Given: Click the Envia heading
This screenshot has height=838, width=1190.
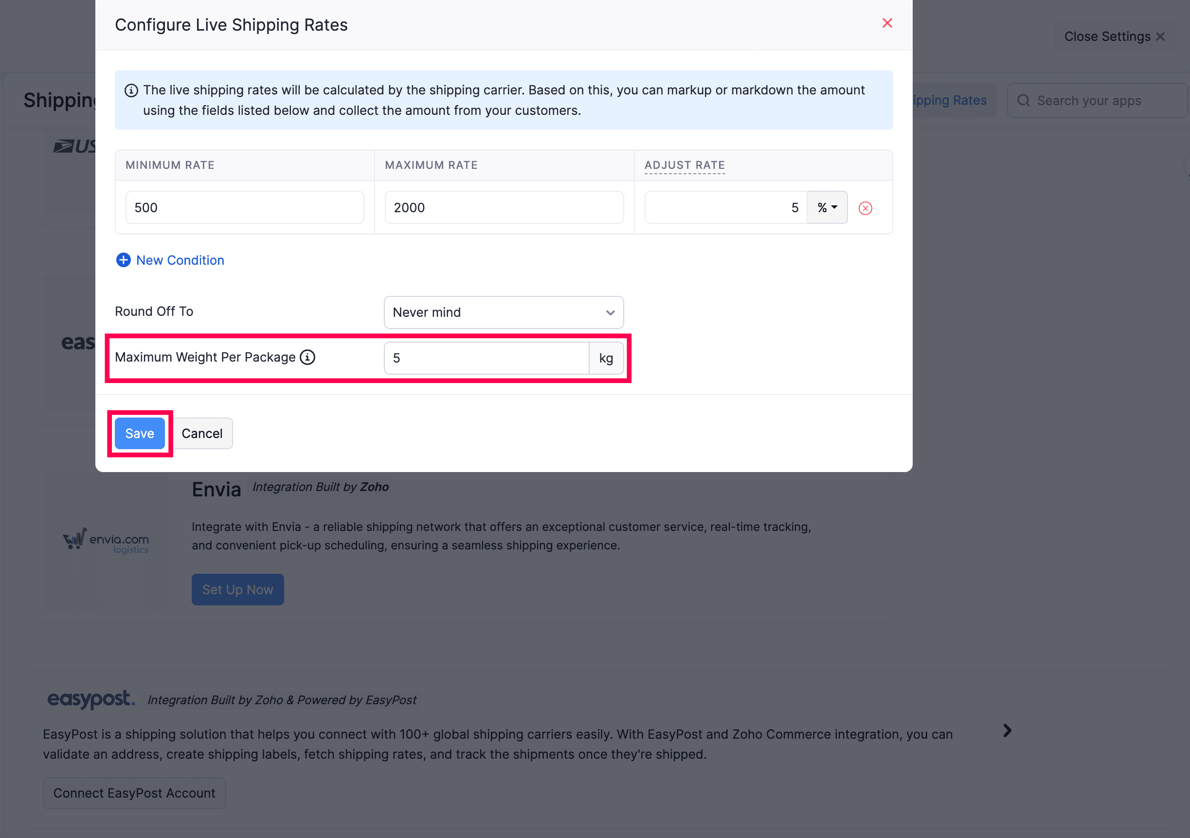Looking at the screenshot, I should click(x=216, y=489).
